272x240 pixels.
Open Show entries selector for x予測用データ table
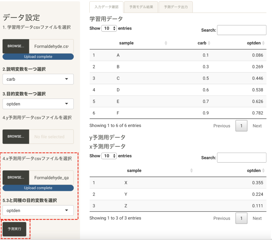pyautogui.click(x=109, y=156)
